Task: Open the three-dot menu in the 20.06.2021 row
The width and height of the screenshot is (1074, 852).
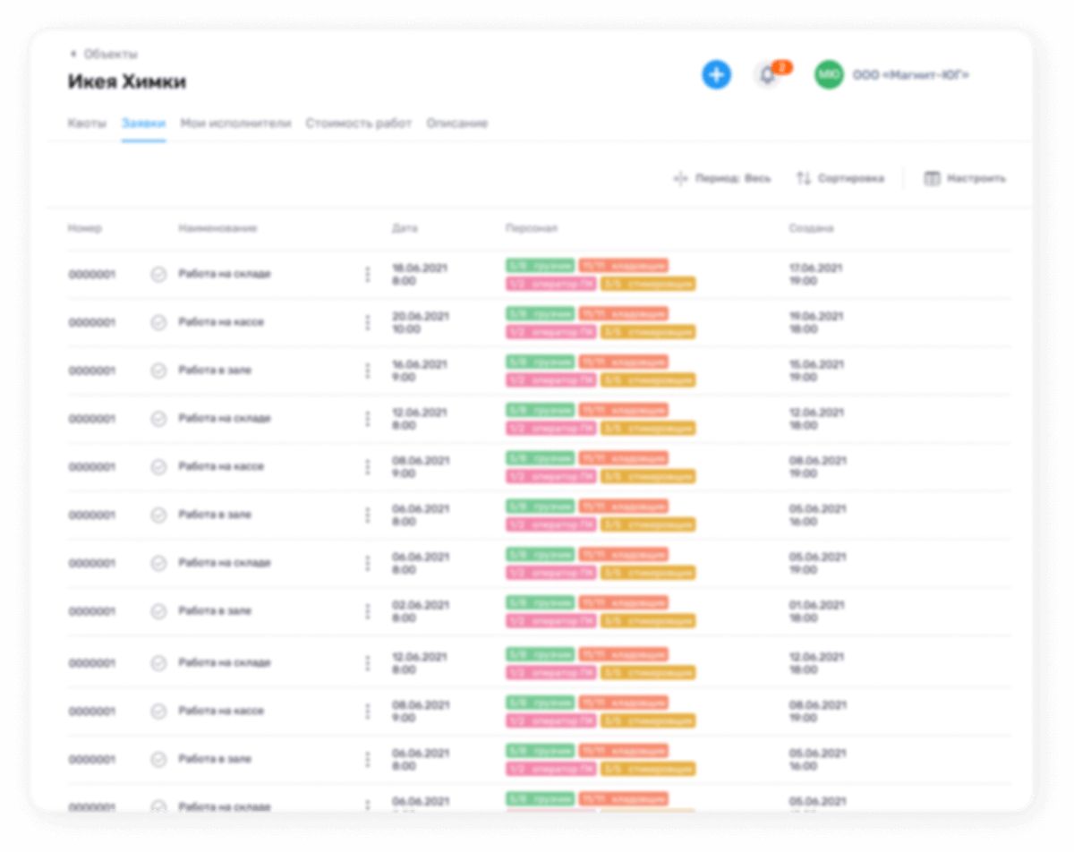Action: 367,323
